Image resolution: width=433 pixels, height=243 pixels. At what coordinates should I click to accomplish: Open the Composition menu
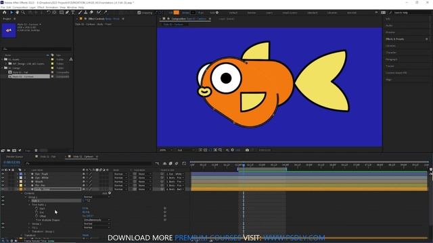(20, 7)
